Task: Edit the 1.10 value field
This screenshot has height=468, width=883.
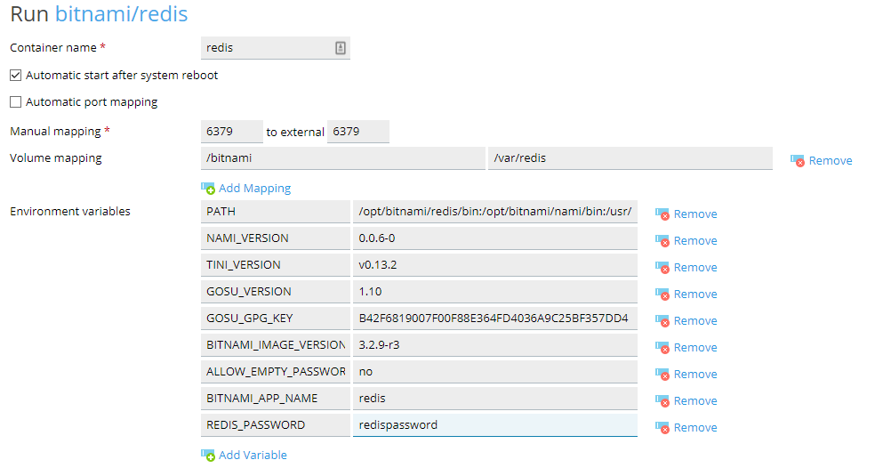Action: (x=495, y=292)
